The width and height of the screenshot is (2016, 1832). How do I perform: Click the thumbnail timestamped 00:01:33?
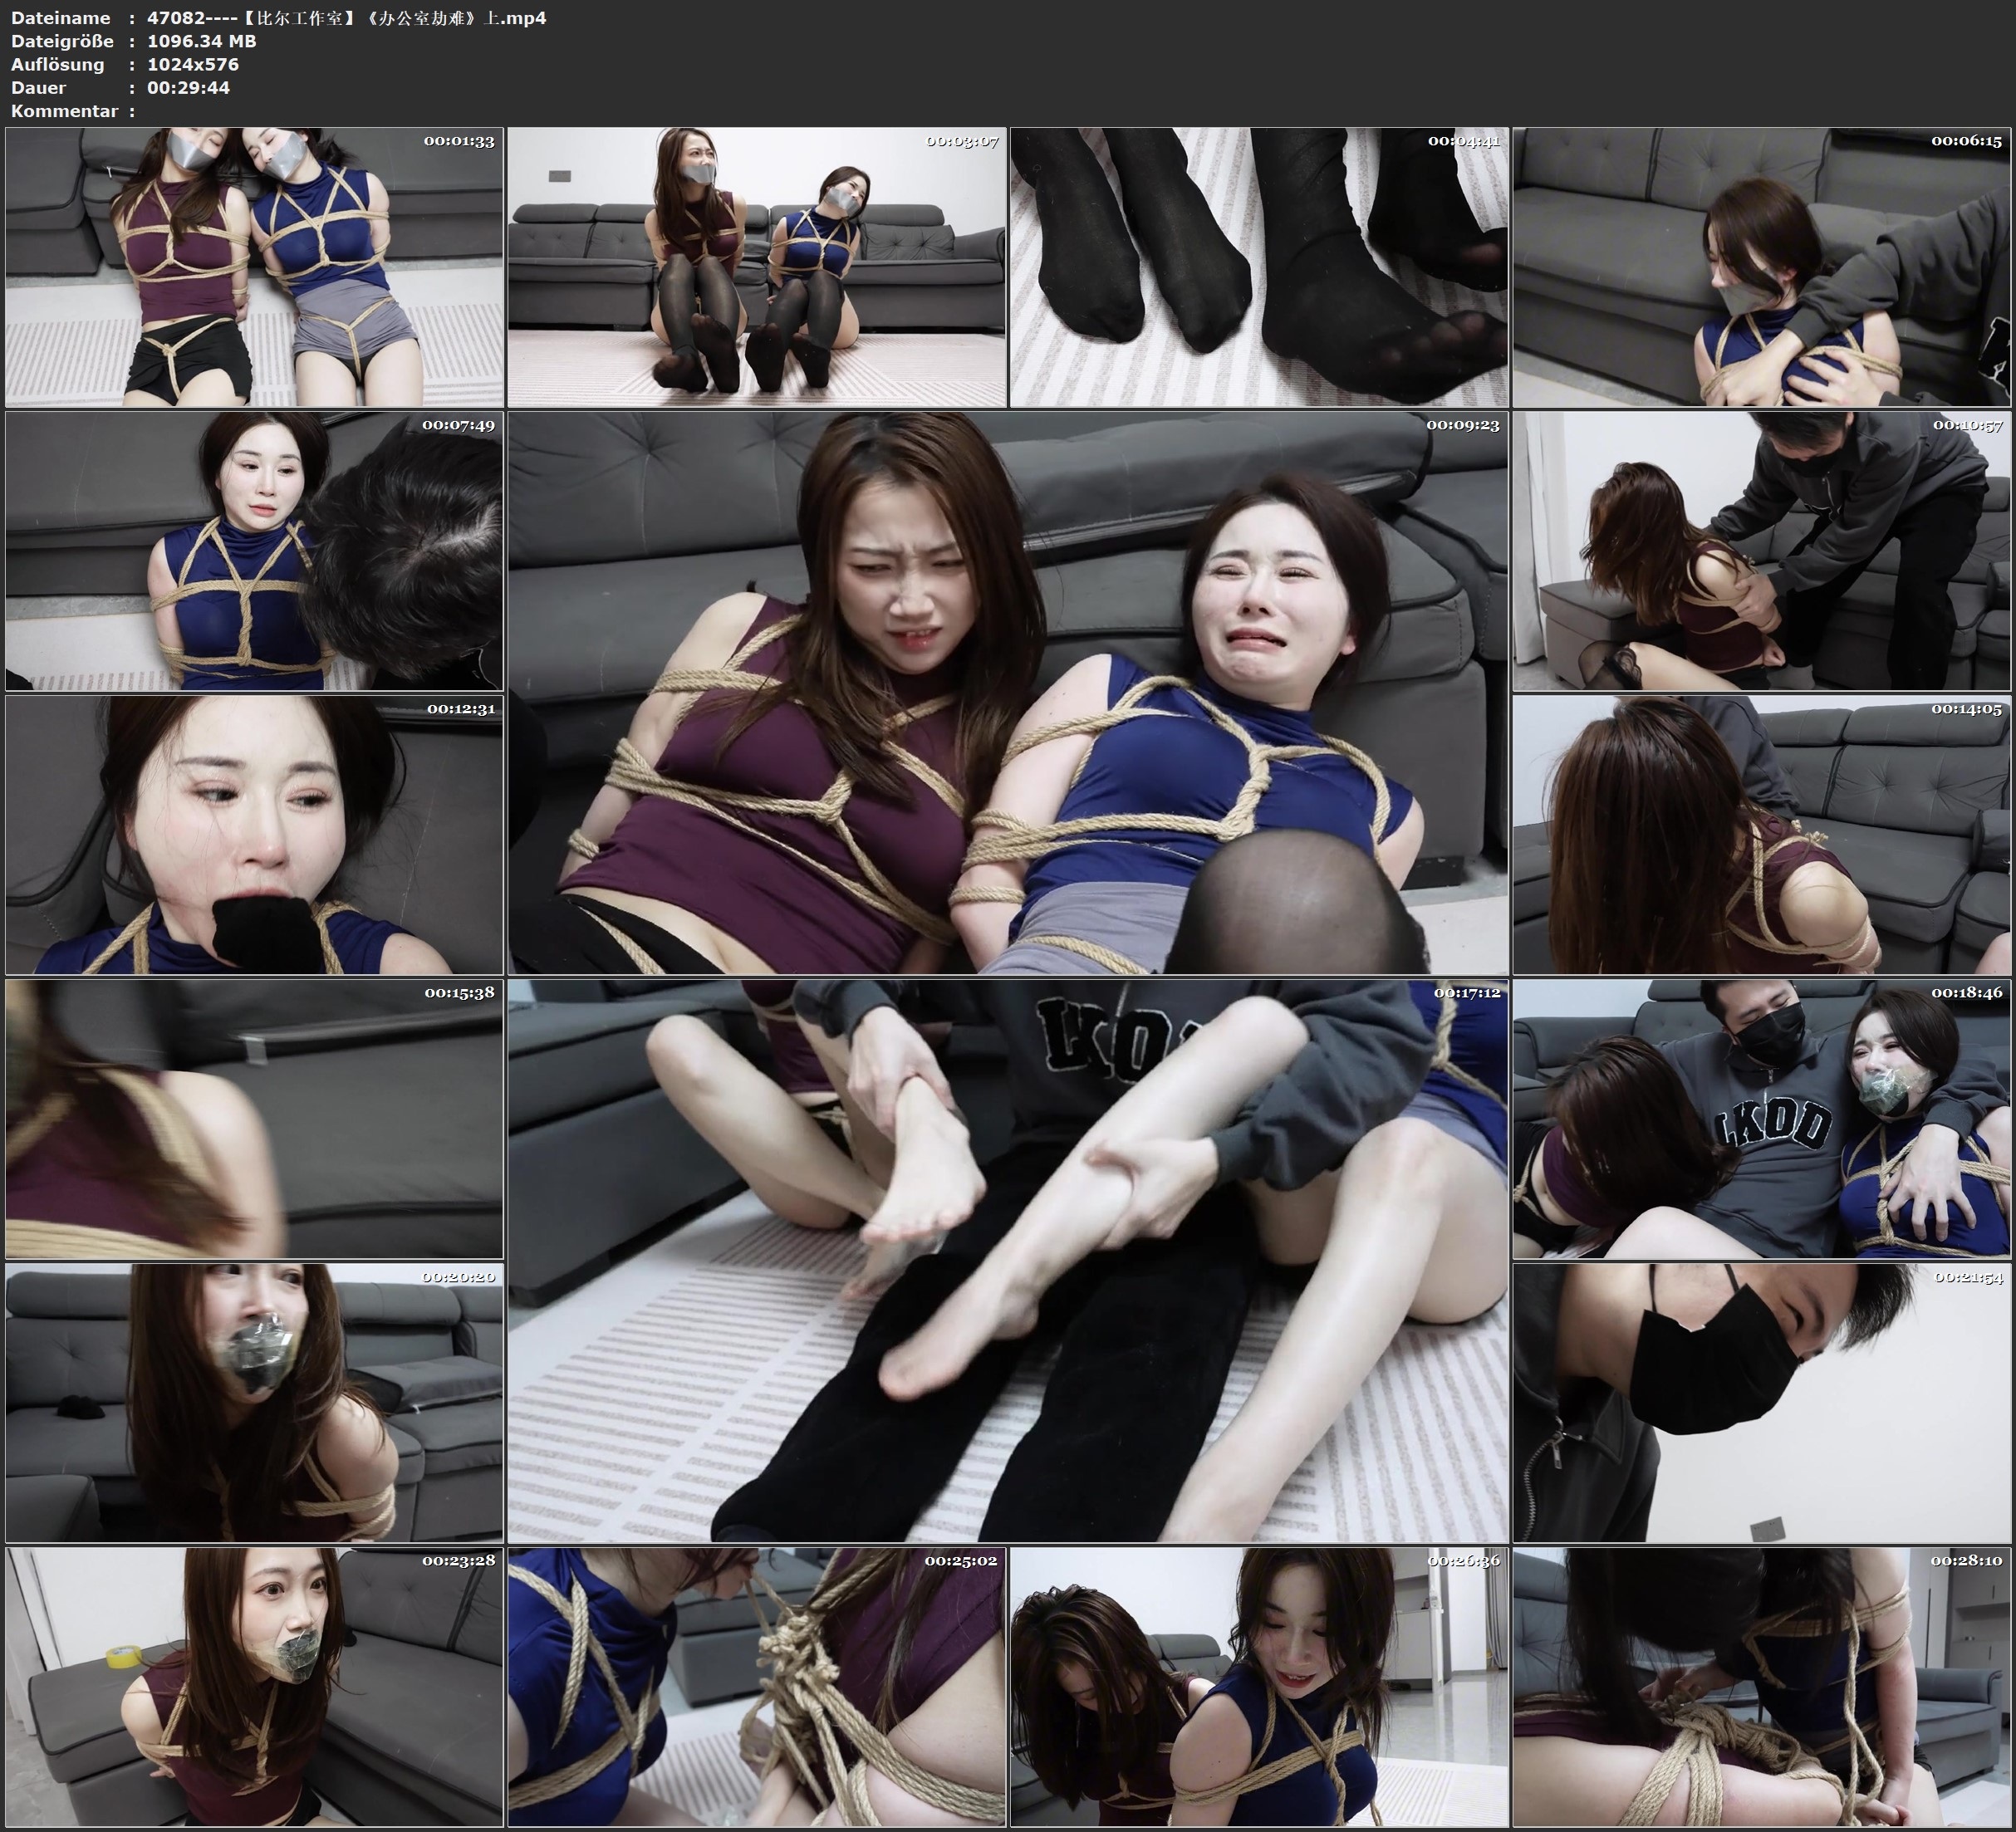pos(254,267)
